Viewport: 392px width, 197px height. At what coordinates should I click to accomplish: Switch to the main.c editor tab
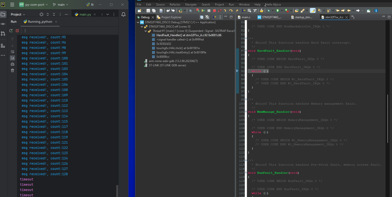tap(246, 17)
